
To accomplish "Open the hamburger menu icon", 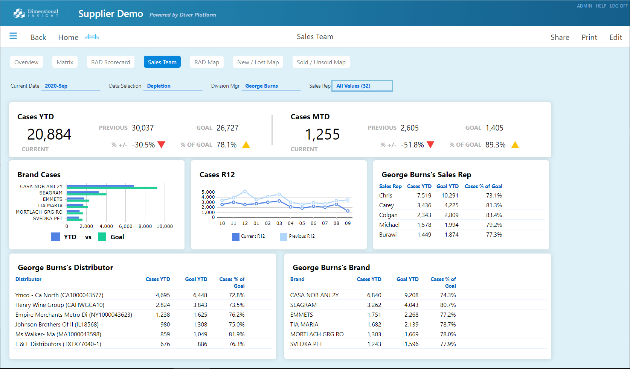I will 13,36.
